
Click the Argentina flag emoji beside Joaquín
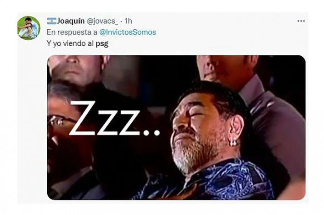pyautogui.click(x=51, y=21)
